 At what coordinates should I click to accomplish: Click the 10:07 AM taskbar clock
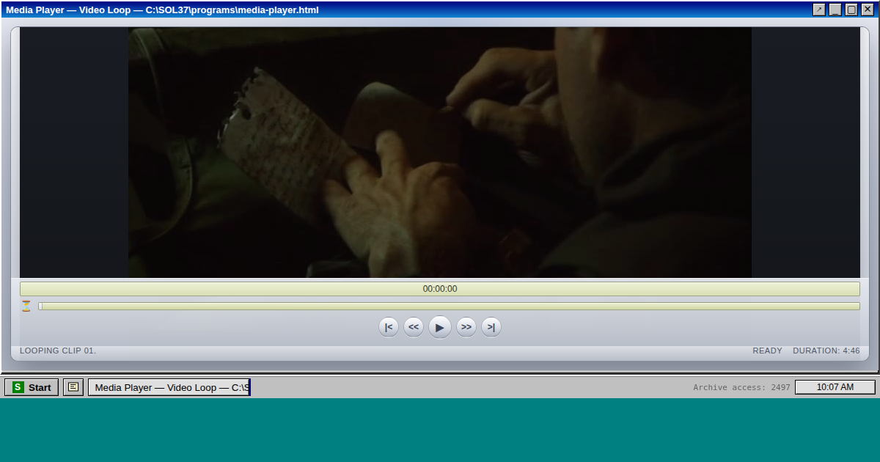tap(835, 387)
